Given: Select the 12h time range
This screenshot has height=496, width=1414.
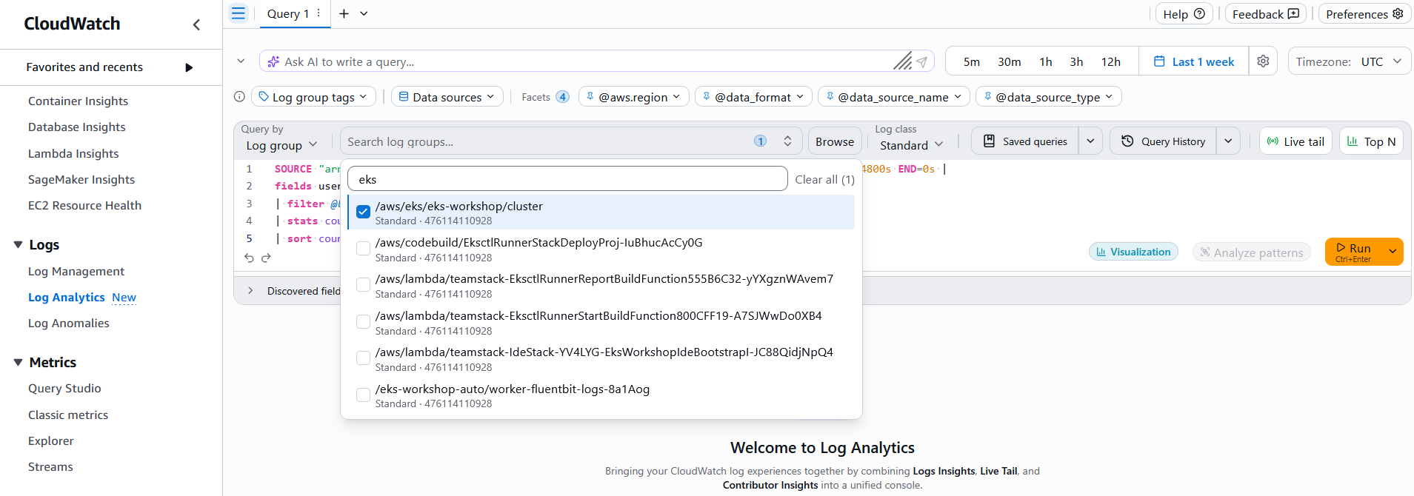Looking at the screenshot, I should [1110, 61].
